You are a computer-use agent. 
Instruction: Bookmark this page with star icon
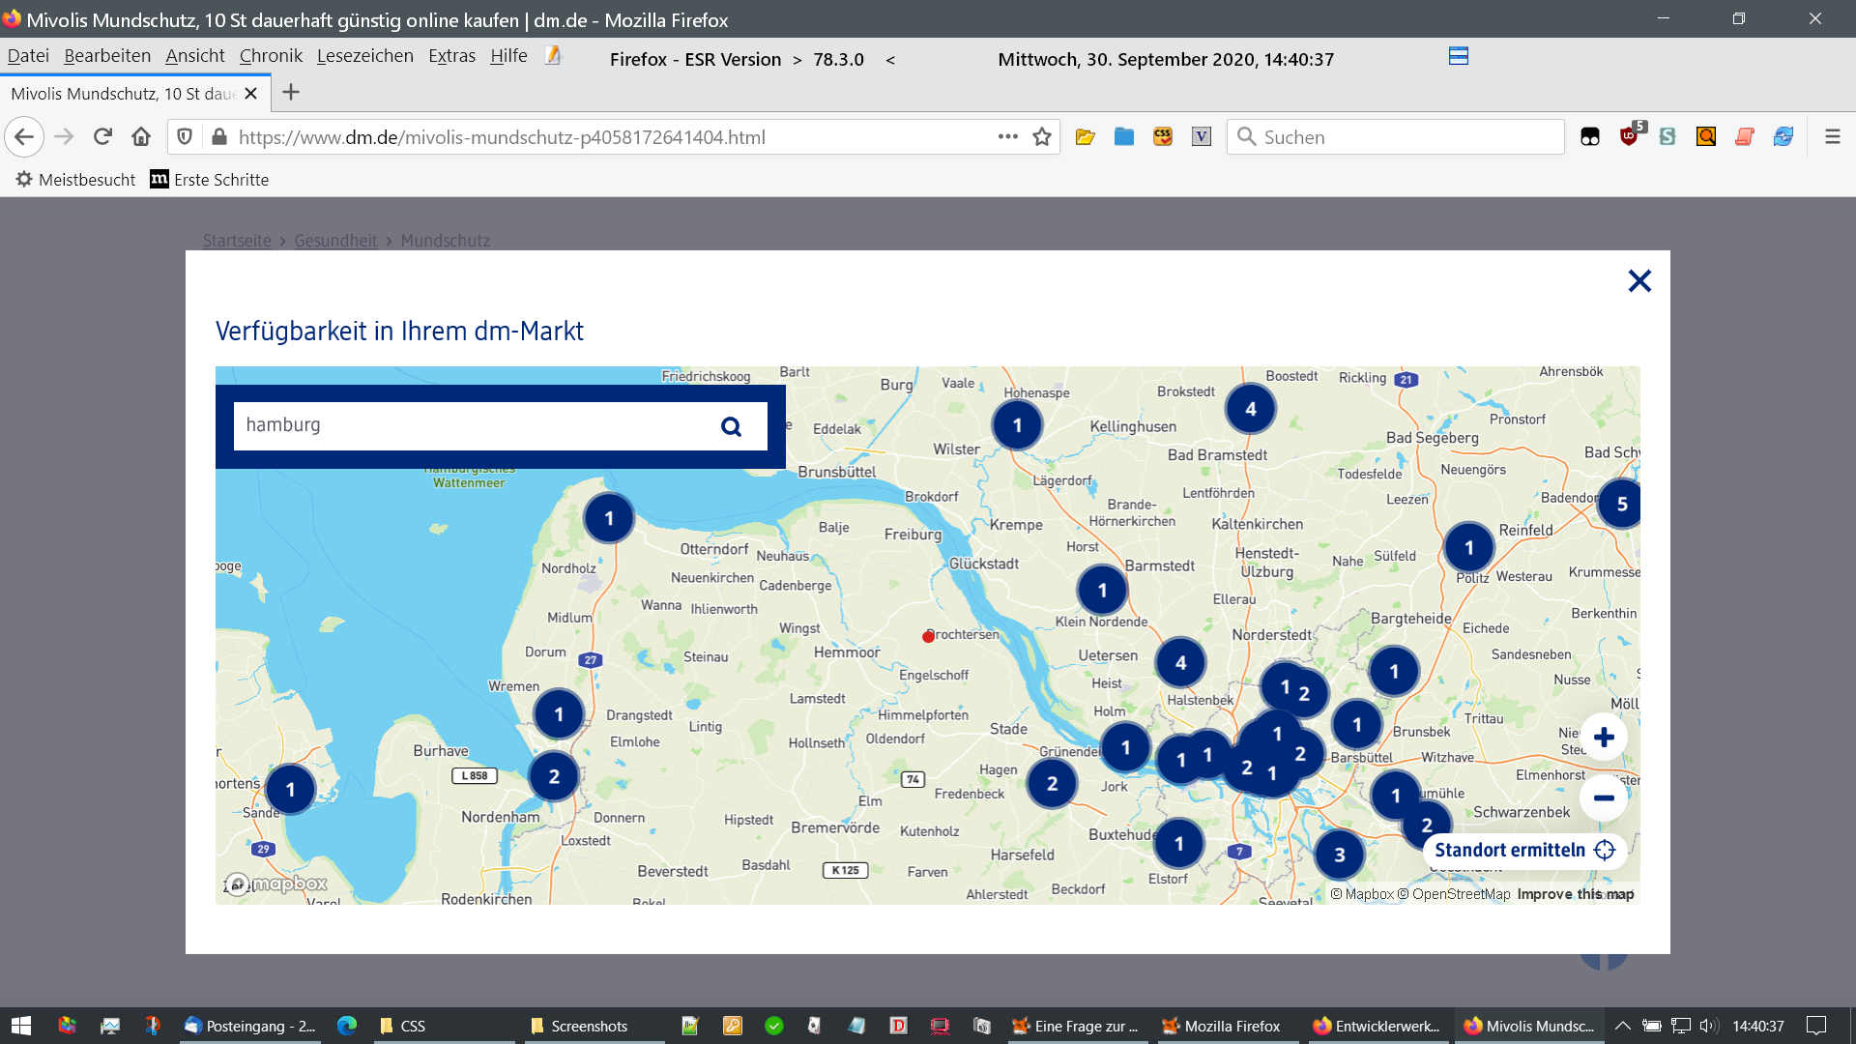tap(1042, 137)
